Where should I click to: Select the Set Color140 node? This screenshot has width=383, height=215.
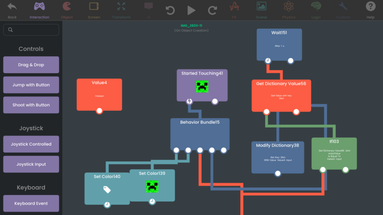point(107,189)
